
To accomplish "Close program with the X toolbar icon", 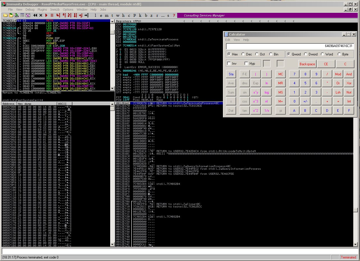I will coord(41,15).
